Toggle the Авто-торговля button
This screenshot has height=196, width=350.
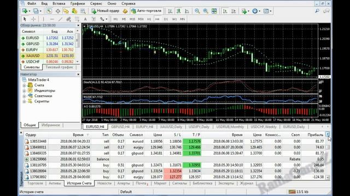pos(147,11)
